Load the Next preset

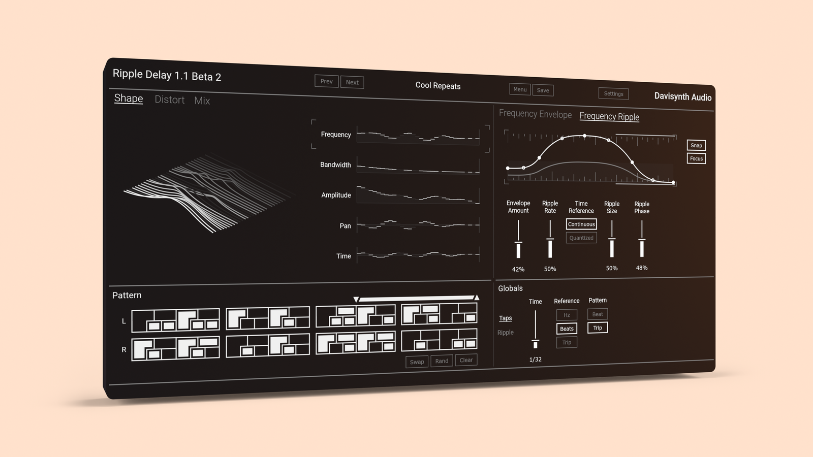click(352, 82)
